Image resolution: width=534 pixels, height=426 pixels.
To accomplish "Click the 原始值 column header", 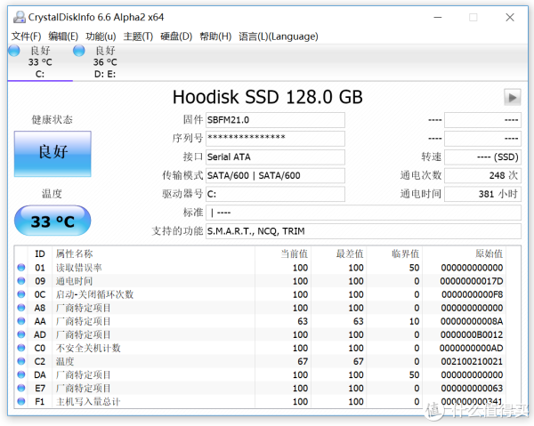I will pos(489,253).
